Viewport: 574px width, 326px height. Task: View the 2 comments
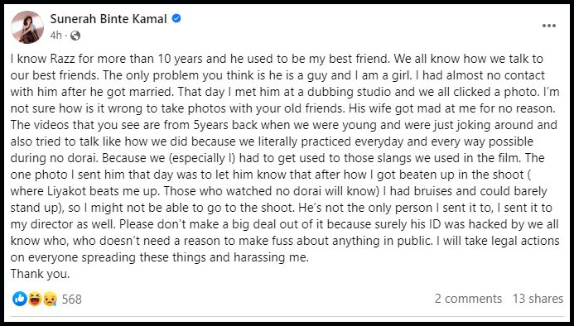click(x=468, y=299)
